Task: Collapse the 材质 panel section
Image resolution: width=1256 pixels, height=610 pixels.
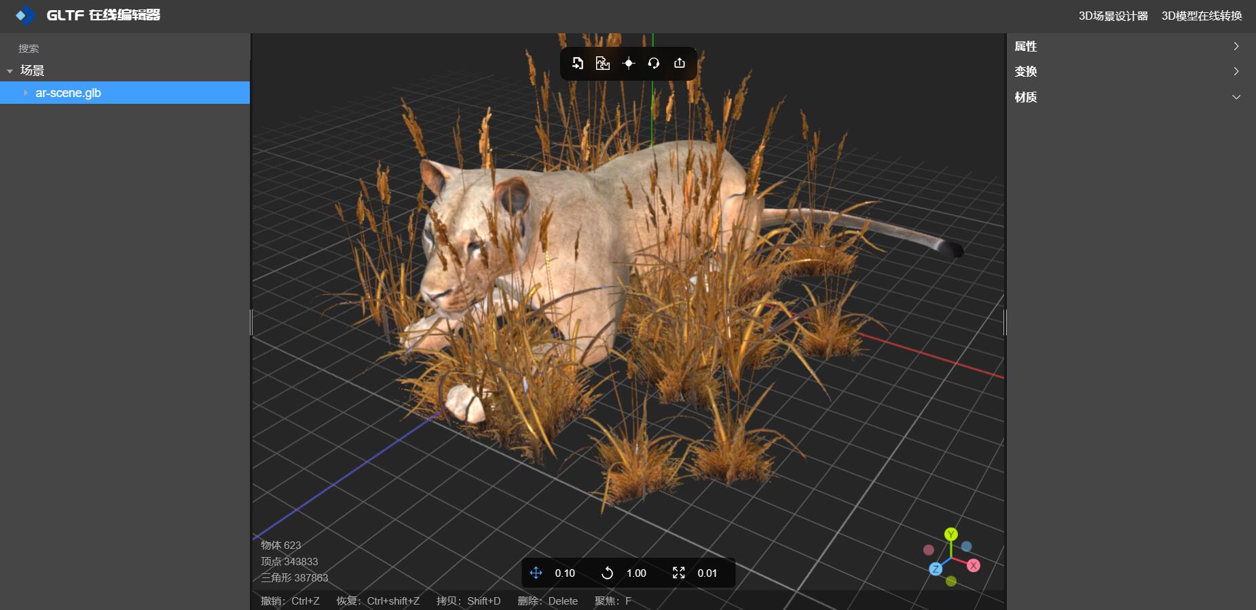Action: [x=1236, y=97]
